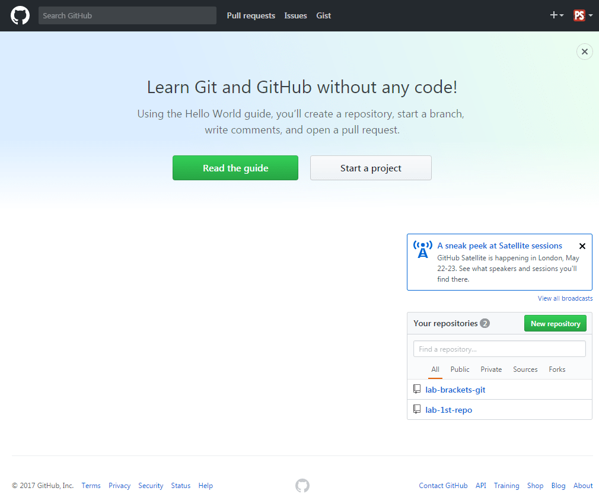This screenshot has height=494, width=599.
Task: Open the Help footer link
Action: click(206, 486)
